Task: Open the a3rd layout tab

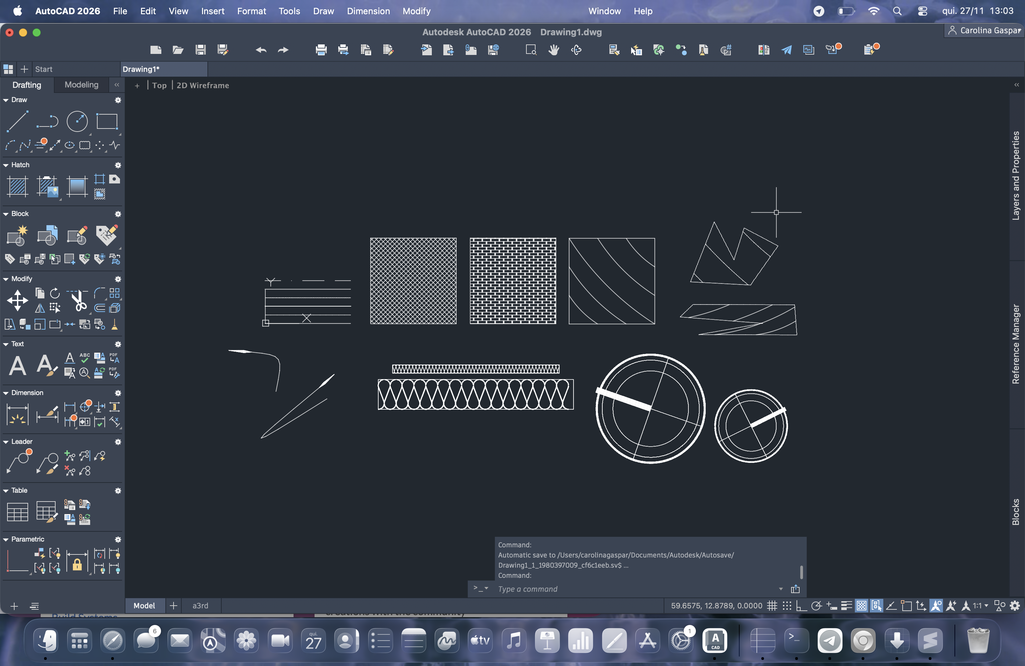Action: (200, 606)
